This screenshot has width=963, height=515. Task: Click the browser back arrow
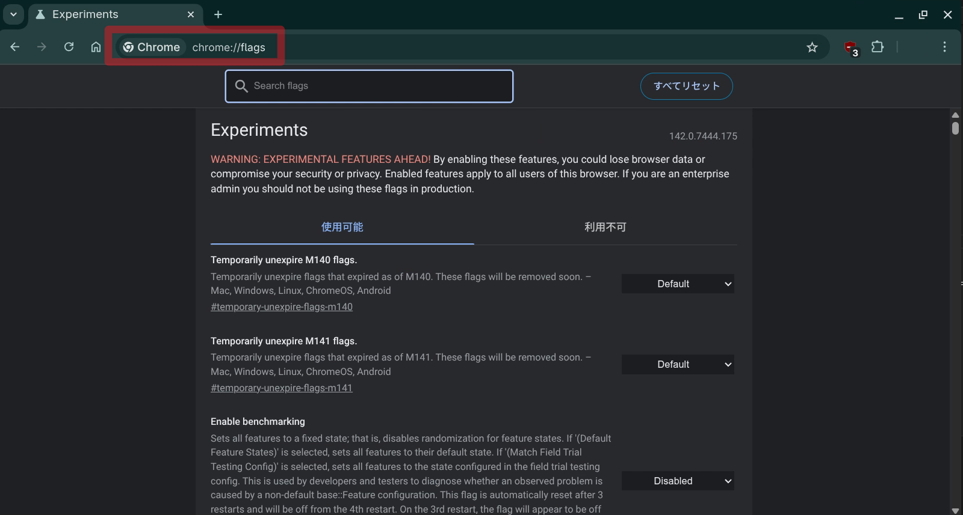click(15, 47)
